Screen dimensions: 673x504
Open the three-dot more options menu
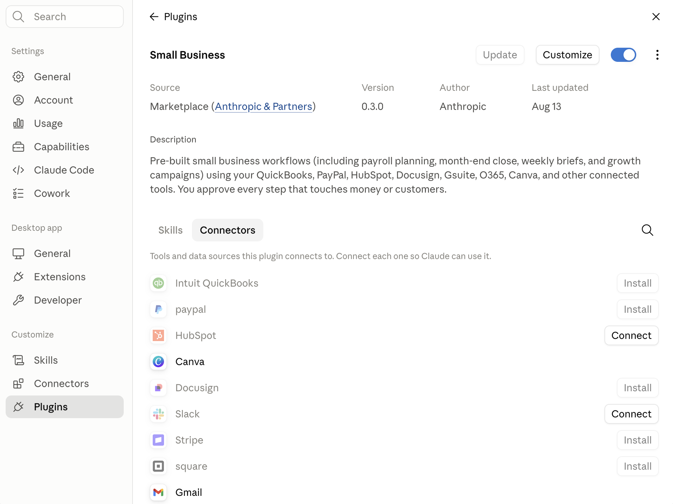click(657, 55)
